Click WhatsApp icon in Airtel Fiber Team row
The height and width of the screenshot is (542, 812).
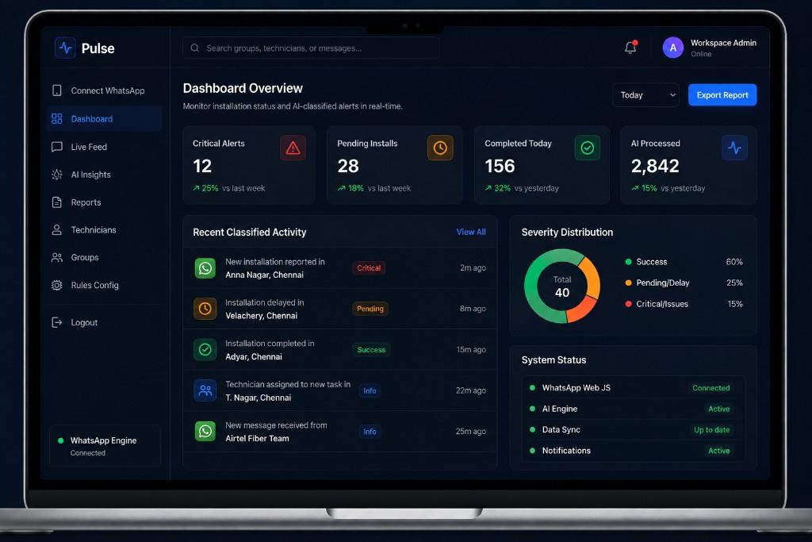205,431
